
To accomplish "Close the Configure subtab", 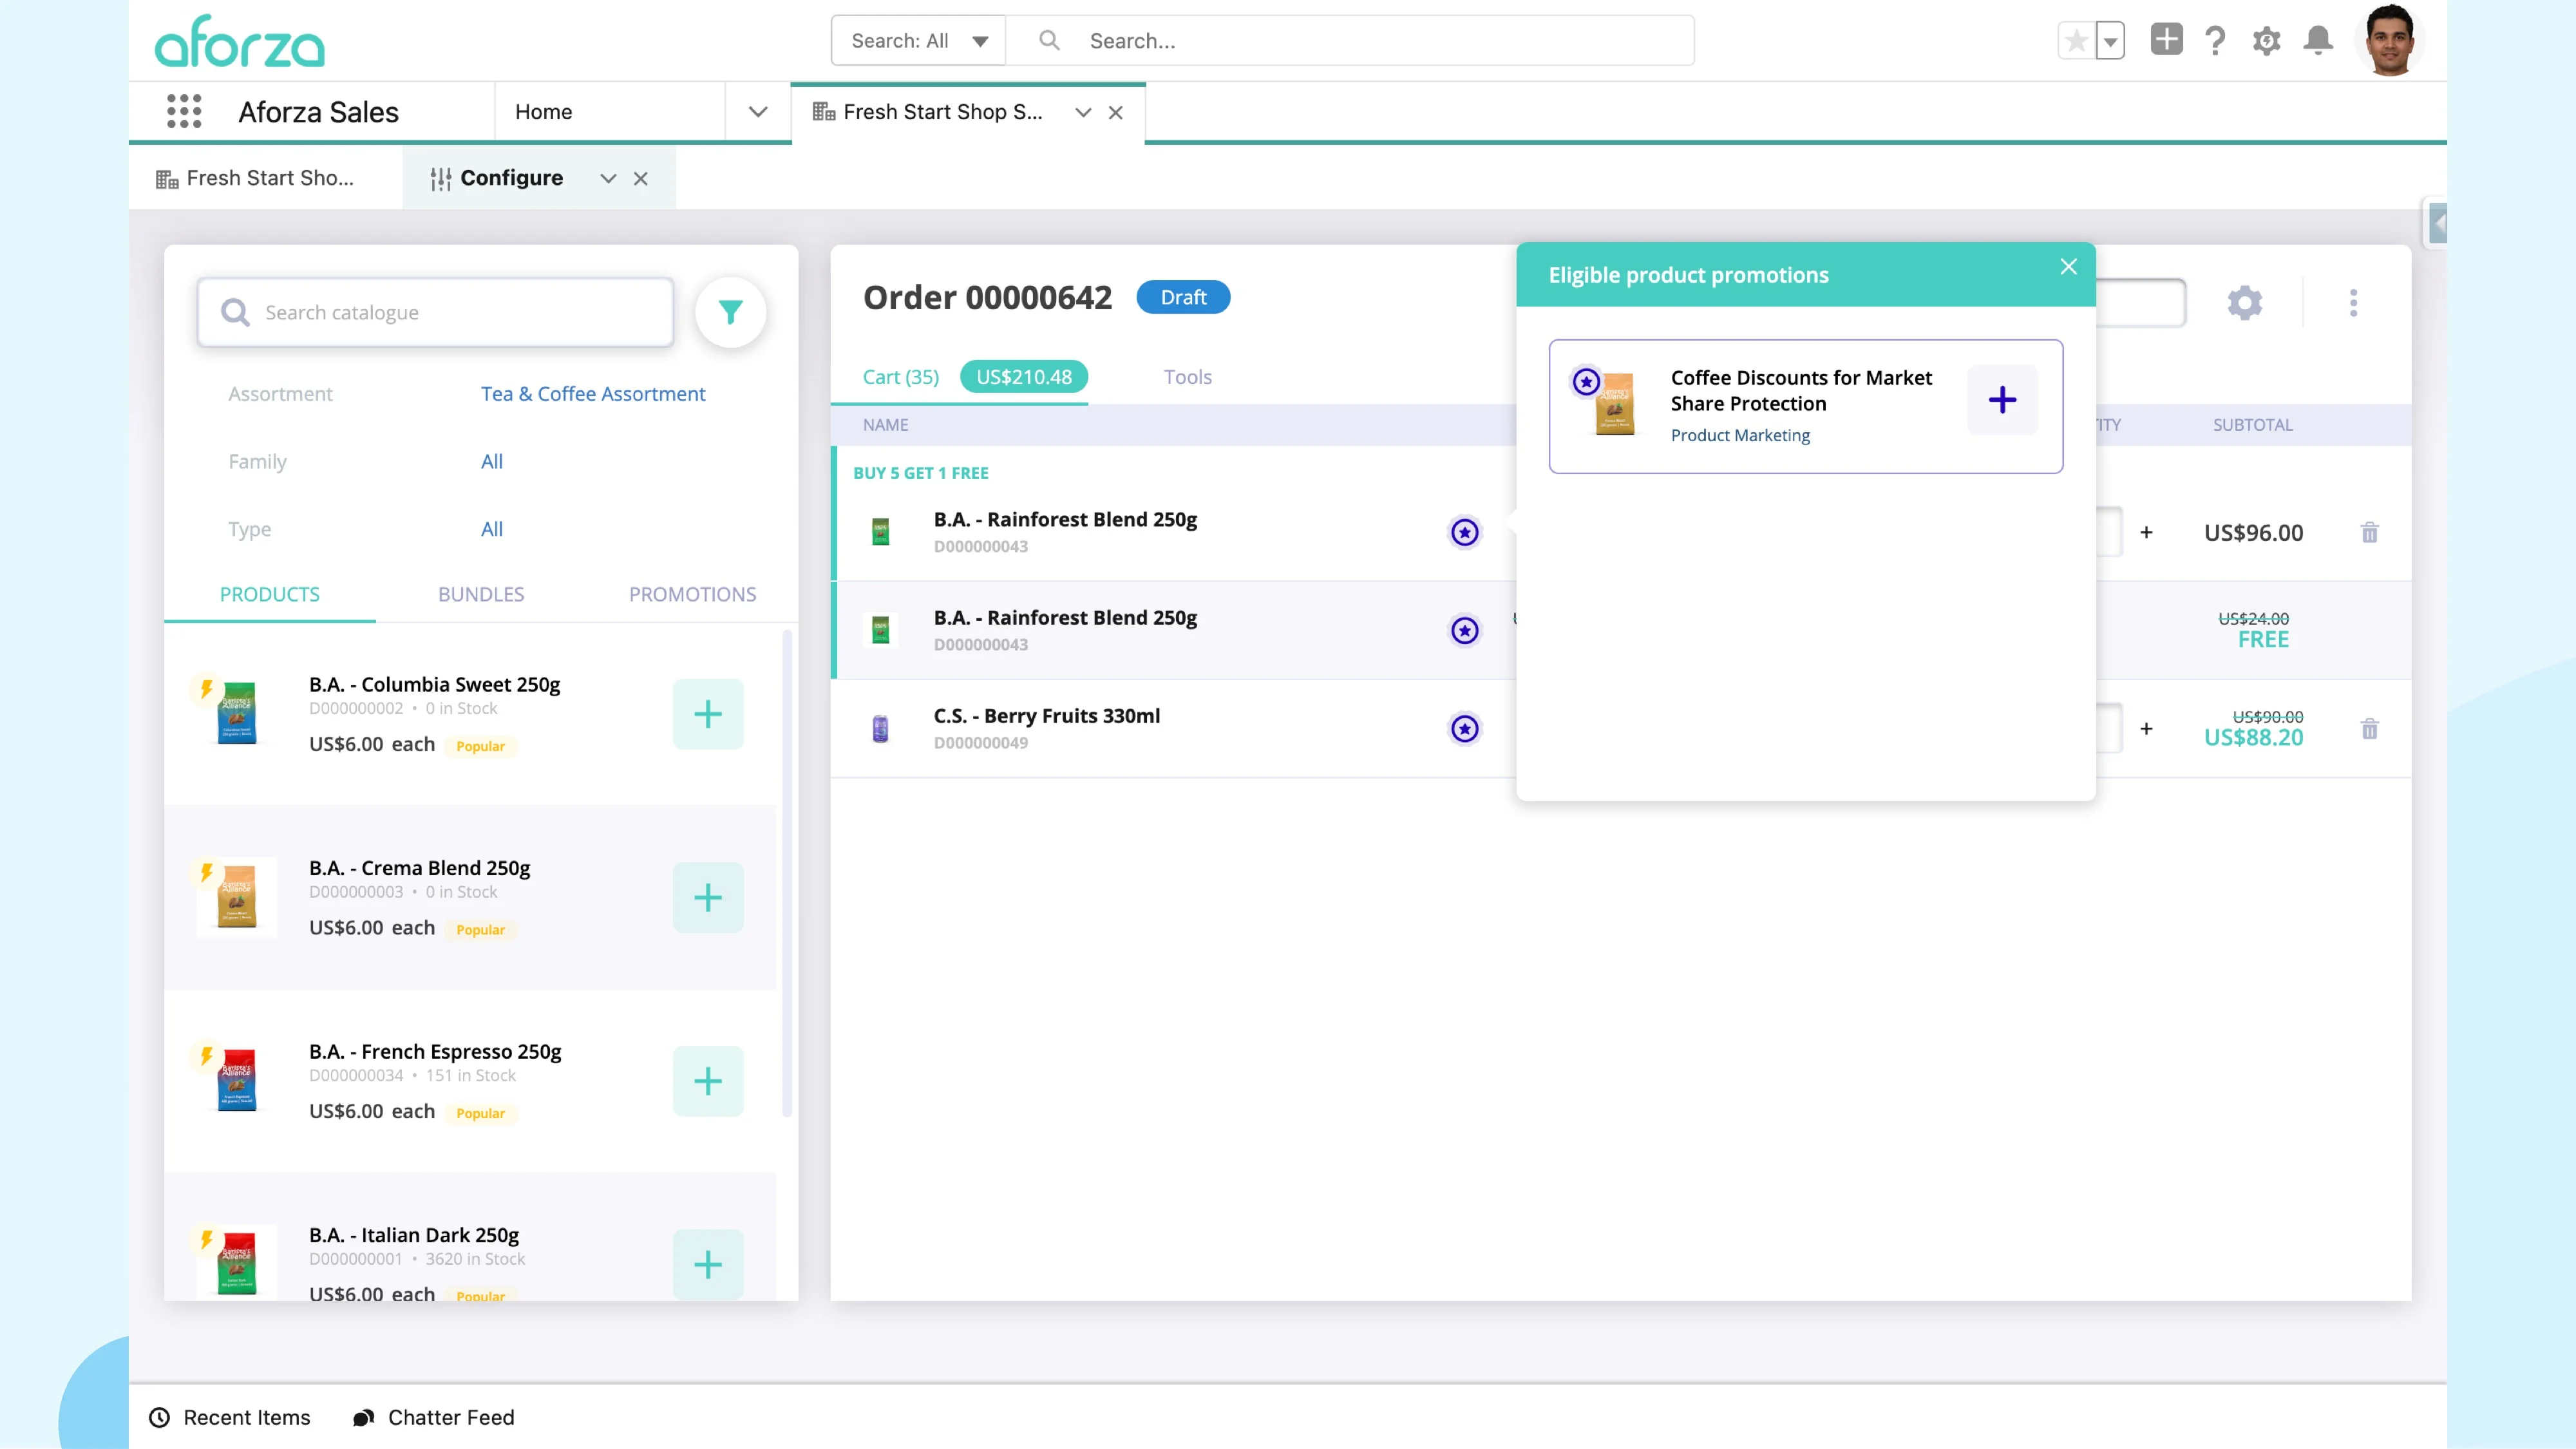I will coord(641,179).
